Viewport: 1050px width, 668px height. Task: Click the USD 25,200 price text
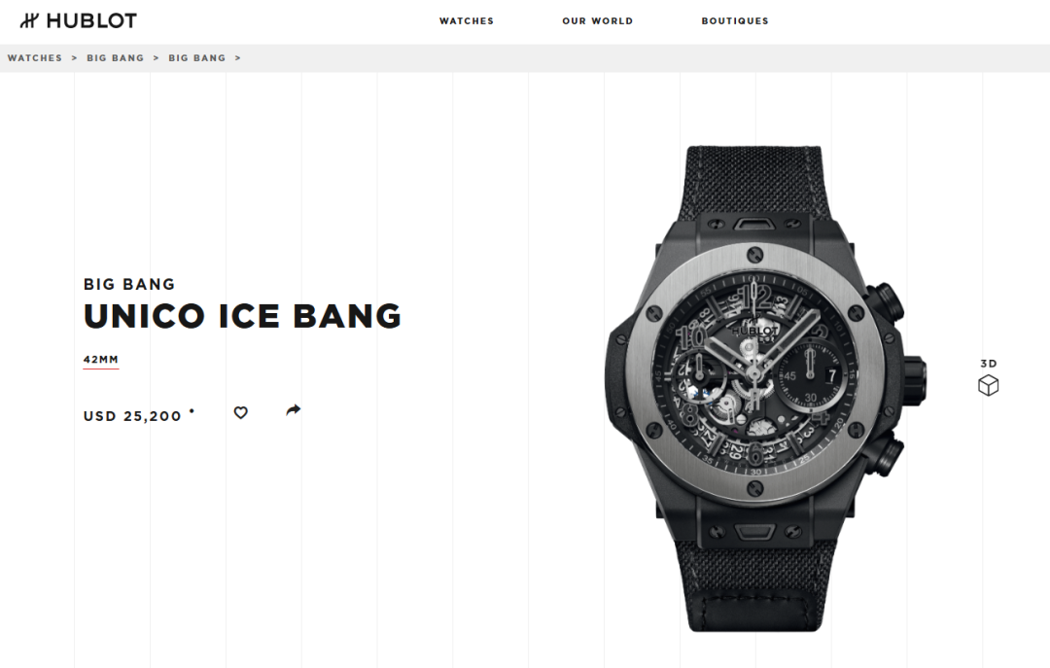(132, 416)
